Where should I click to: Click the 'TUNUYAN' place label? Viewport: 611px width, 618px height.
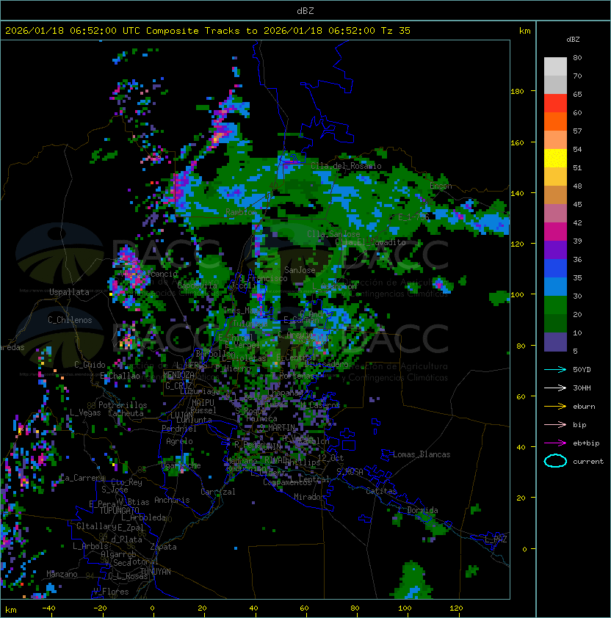(156, 572)
